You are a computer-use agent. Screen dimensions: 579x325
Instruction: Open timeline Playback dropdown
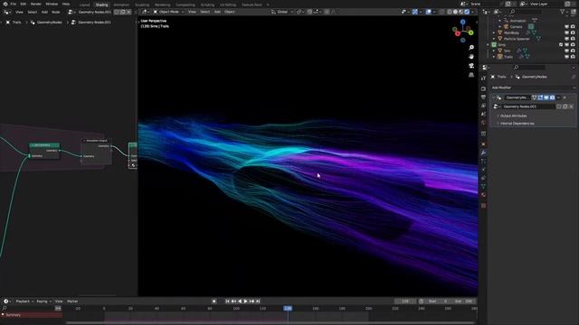pos(24,302)
